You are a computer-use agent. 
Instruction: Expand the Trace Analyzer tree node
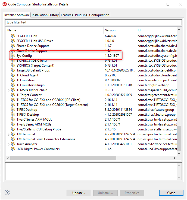click(8, 144)
